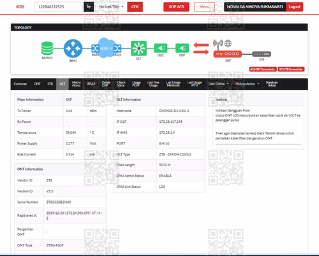Click the globe internet icon above ONT
The image size is (319, 256).
tap(228, 43)
